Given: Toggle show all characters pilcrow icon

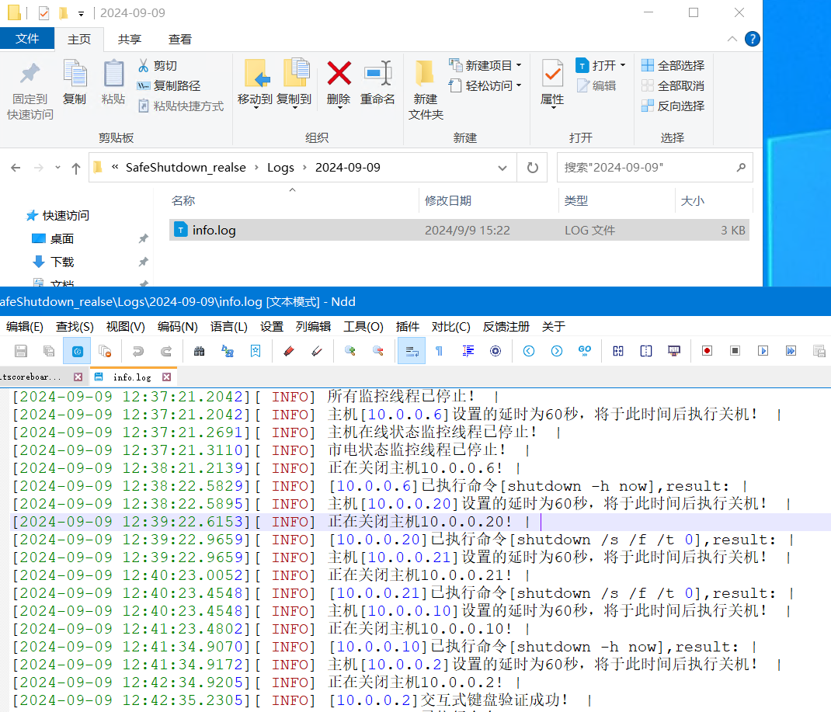Looking at the screenshot, I should (440, 351).
